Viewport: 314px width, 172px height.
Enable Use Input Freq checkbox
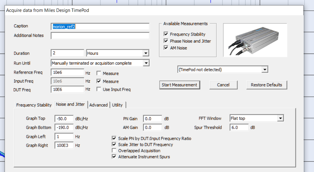[99, 89]
